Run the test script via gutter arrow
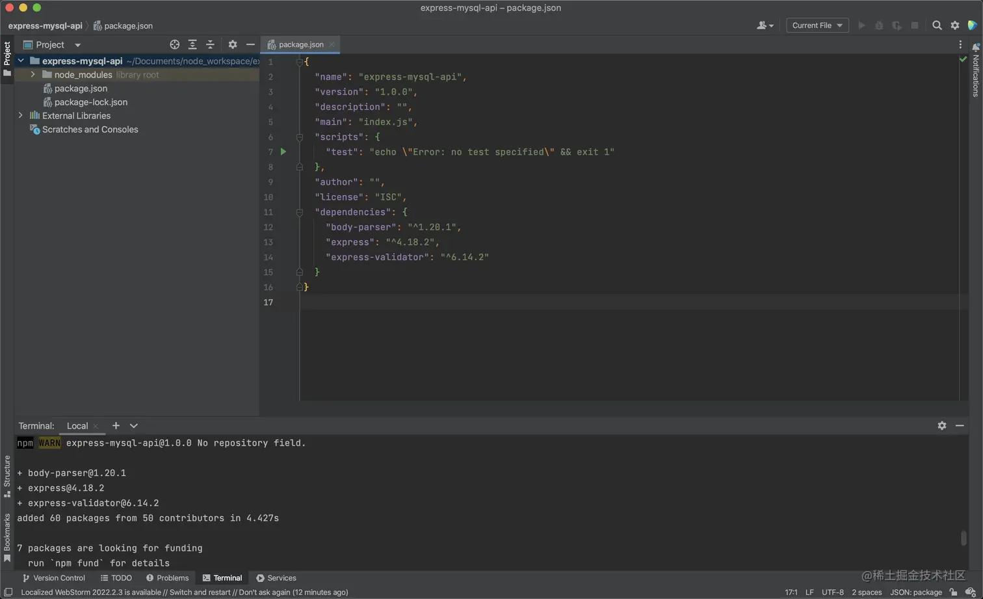 (x=283, y=152)
